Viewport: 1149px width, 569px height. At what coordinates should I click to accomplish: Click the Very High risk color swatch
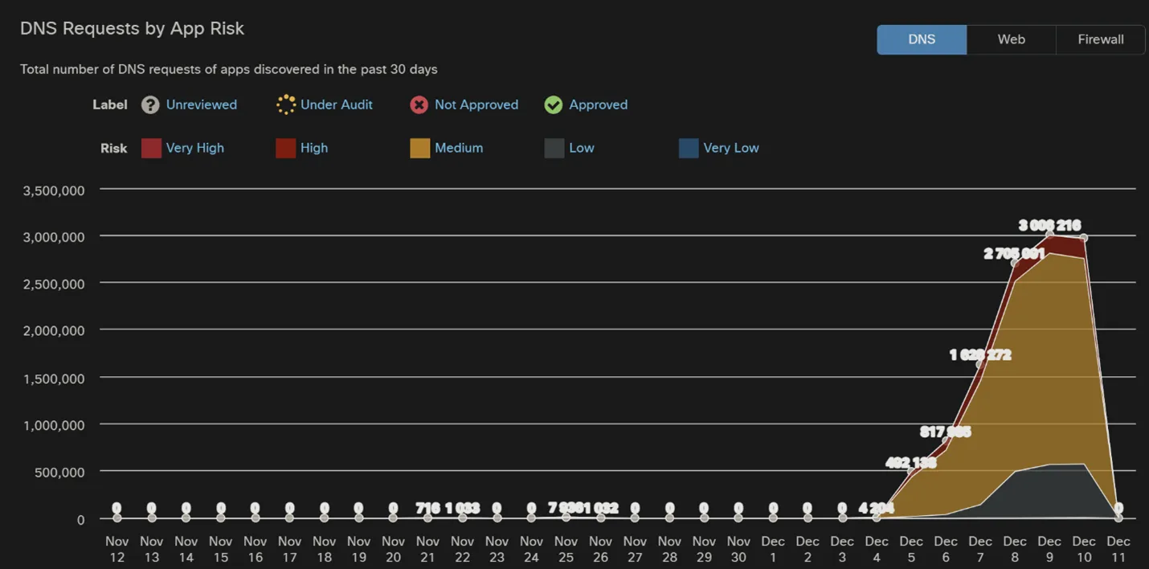click(x=151, y=148)
